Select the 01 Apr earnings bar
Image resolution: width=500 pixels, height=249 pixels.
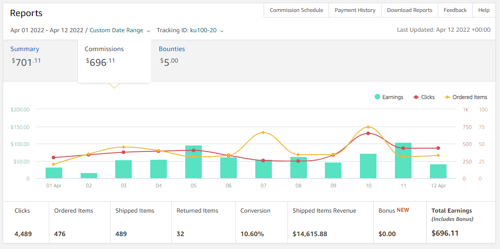54,173
